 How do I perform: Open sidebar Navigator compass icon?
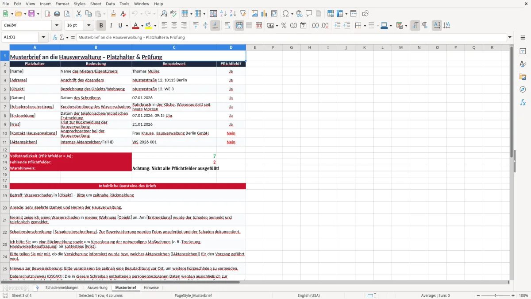[523, 89]
